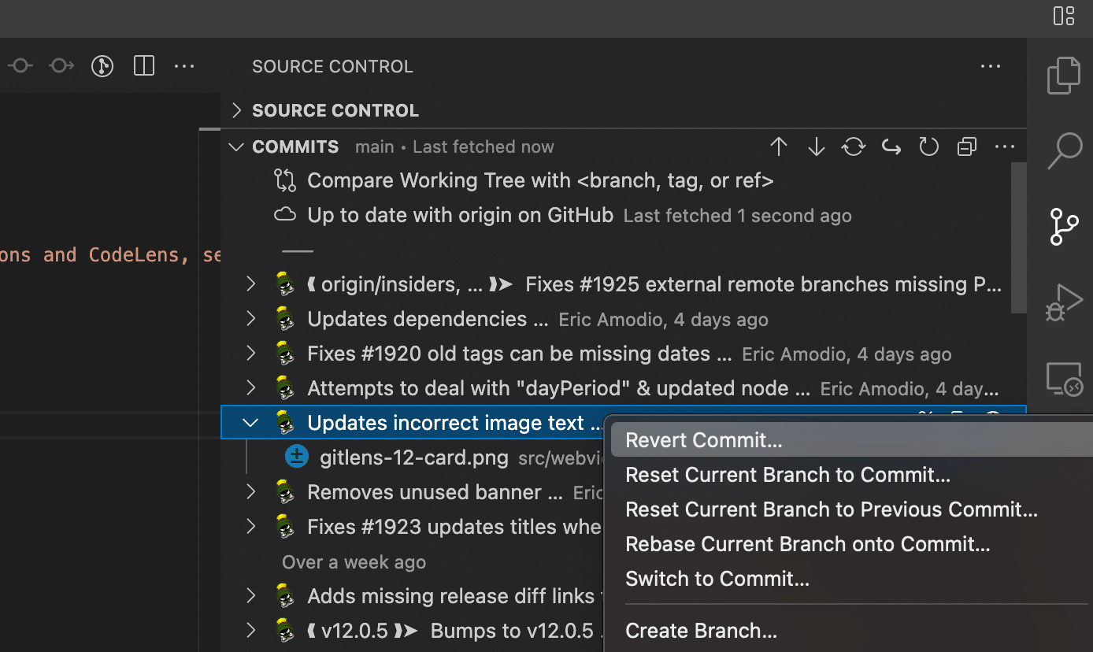Viewport: 1093px width, 652px height.
Task: Expand the Fixes #1920 old tags commit
Action: click(250, 354)
